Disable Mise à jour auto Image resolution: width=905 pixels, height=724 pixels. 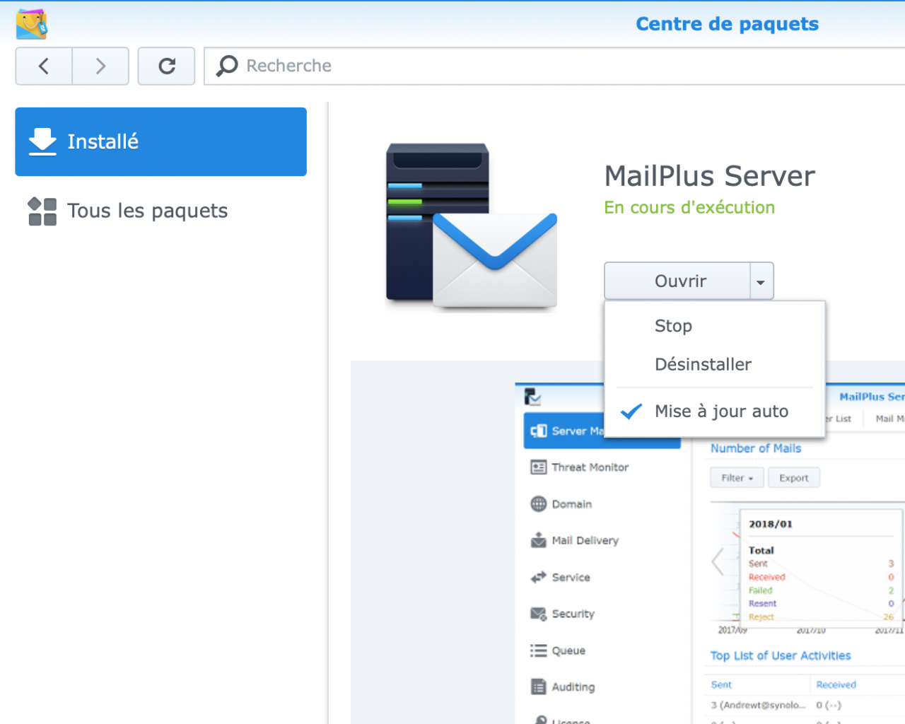click(x=721, y=411)
